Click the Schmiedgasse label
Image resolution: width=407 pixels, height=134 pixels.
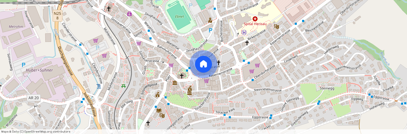[149, 89]
